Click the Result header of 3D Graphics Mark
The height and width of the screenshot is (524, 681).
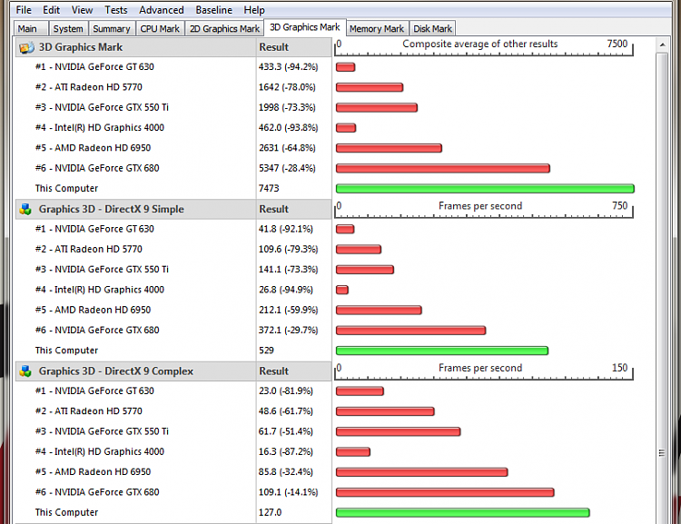click(293, 47)
